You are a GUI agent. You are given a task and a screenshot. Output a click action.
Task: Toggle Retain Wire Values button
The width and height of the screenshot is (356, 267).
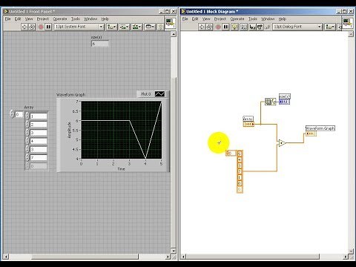(x=243, y=27)
